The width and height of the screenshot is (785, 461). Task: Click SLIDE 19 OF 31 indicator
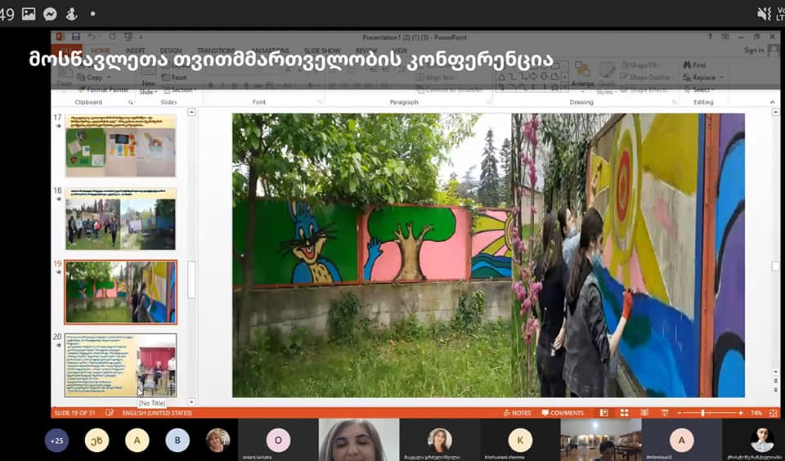coord(76,413)
